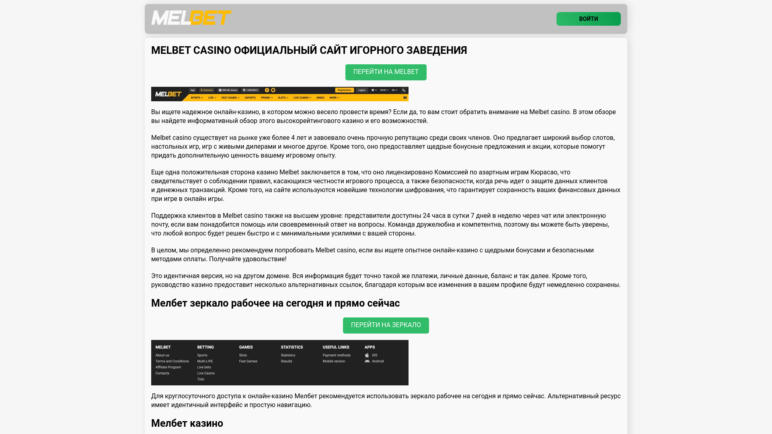
Task: Expand the FAST GAMES dropdown menu
Action: coord(230,98)
